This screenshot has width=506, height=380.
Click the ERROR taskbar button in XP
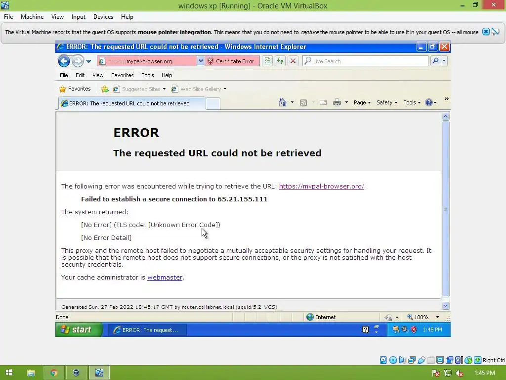click(147, 330)
